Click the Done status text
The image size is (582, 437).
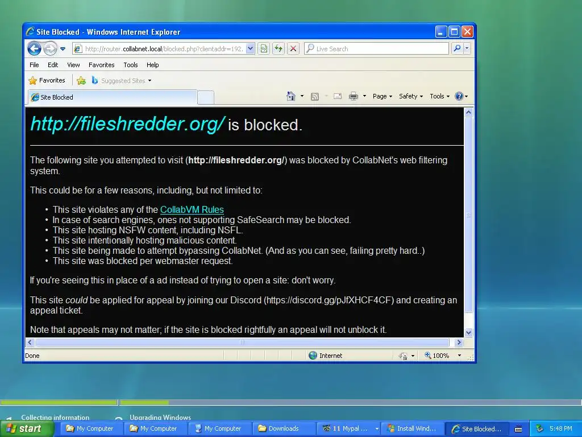coord(32,356)
